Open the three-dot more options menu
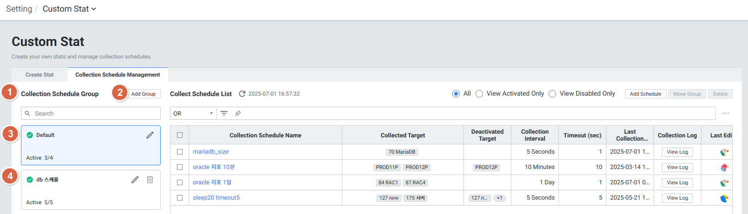 [x=725, y=113]
